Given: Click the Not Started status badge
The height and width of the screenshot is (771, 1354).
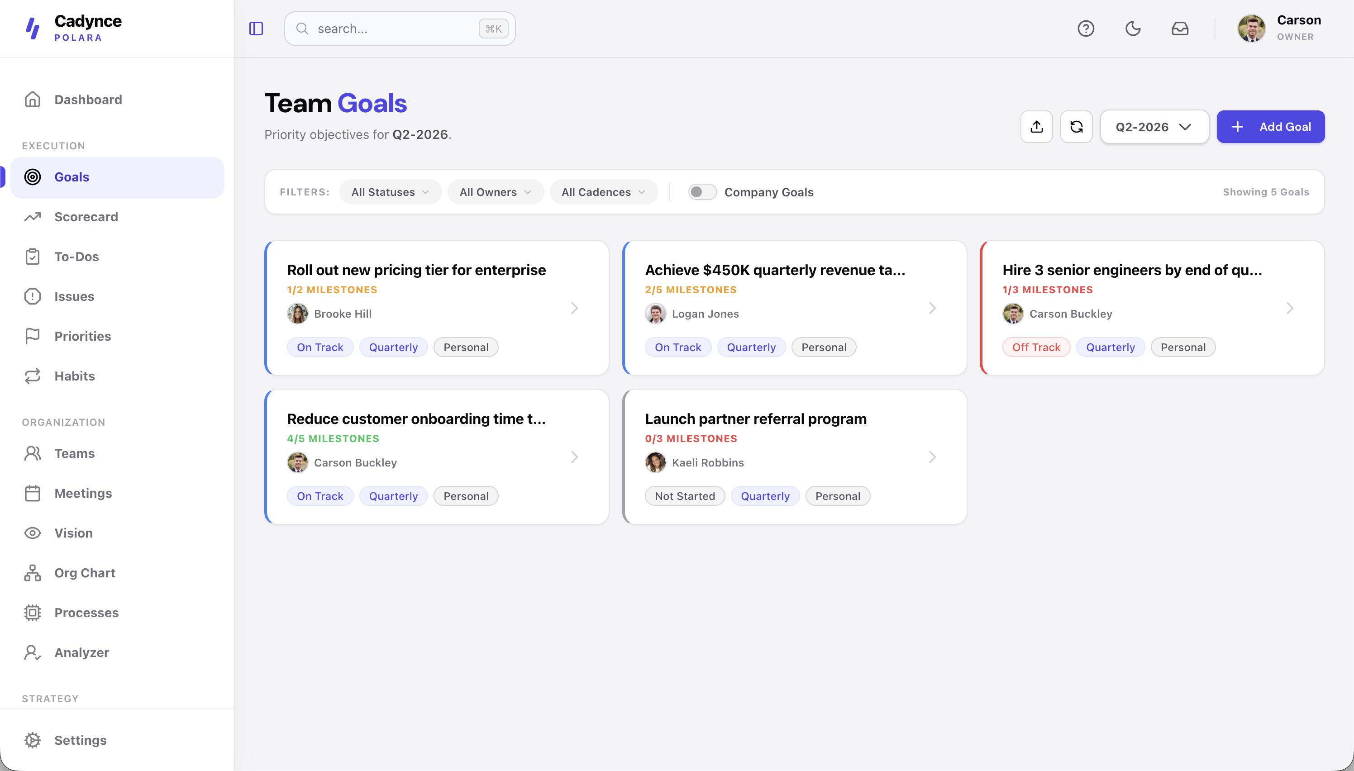Looking at the screenshot, I should [x=685, y=496].
